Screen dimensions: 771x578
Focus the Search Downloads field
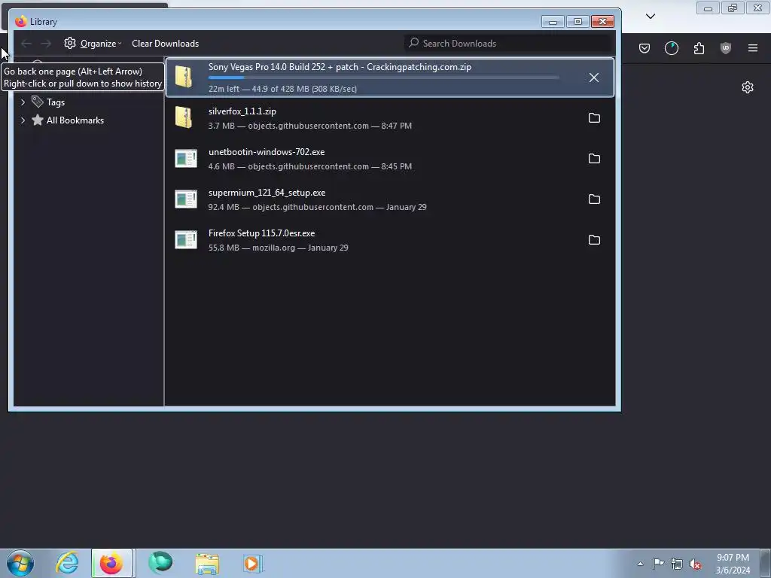tap(509, 43)
